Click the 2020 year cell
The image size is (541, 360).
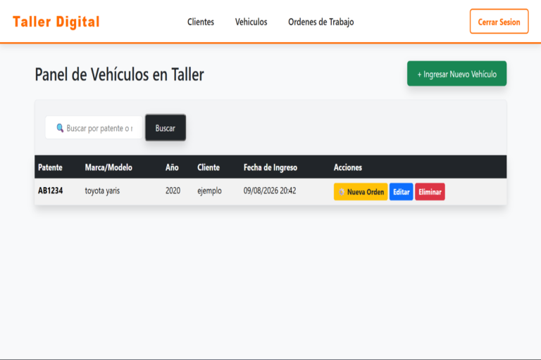[x=173, y=191]
